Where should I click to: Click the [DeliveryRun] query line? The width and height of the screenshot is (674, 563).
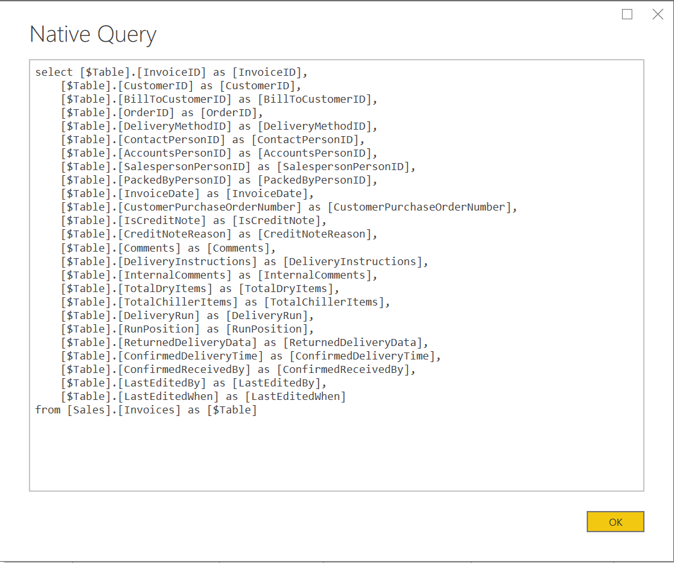click(x=187, y=316)
